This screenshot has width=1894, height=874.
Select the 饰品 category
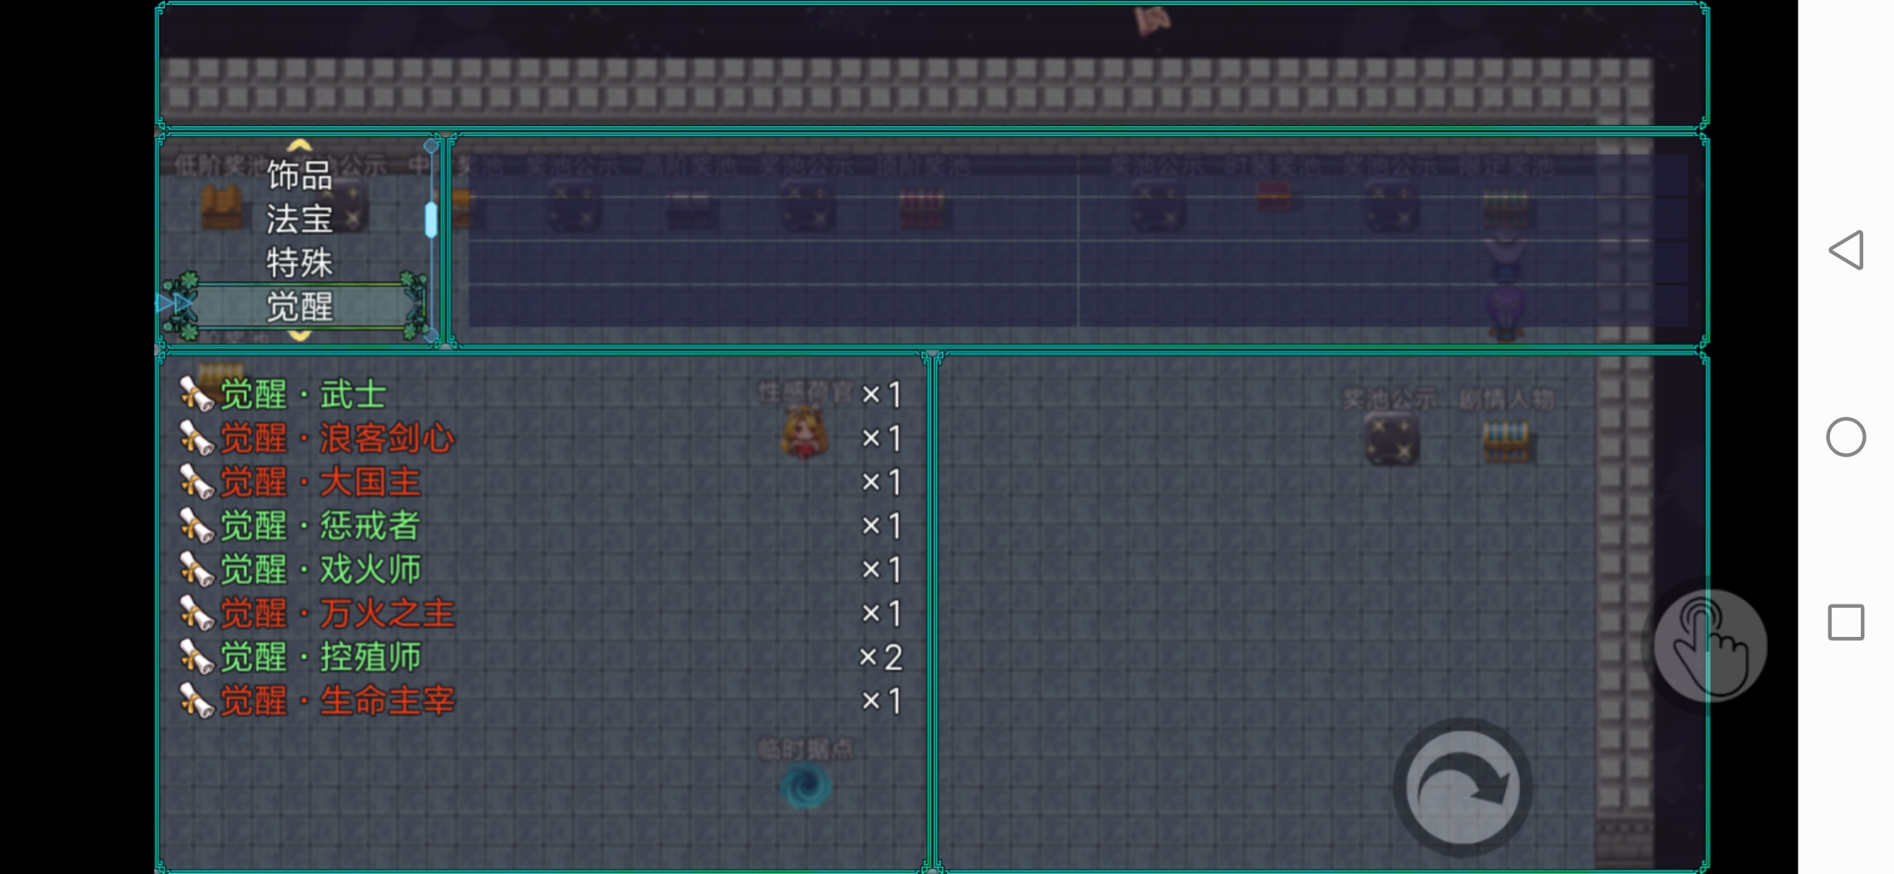[299, 176]
